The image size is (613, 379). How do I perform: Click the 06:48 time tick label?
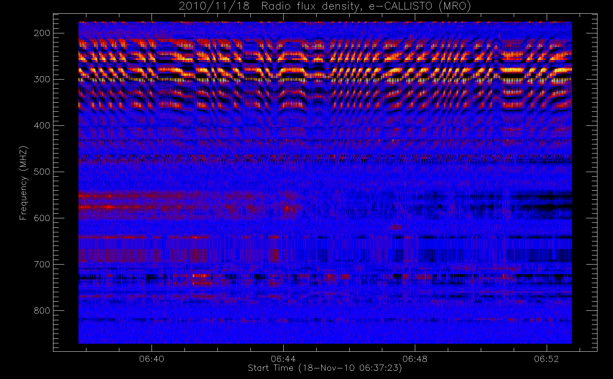pyautogui.click(x=415, y=359)
